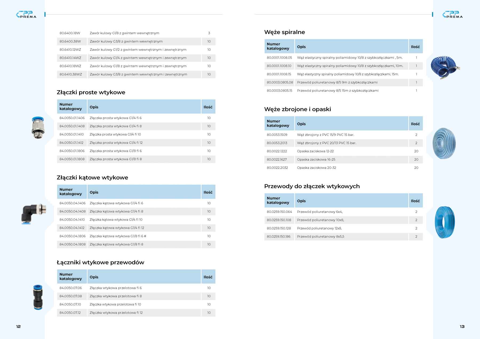Click the reinforced PVC hose coil image
Viewport: 480px width, 339px height.
pos(444,144)
